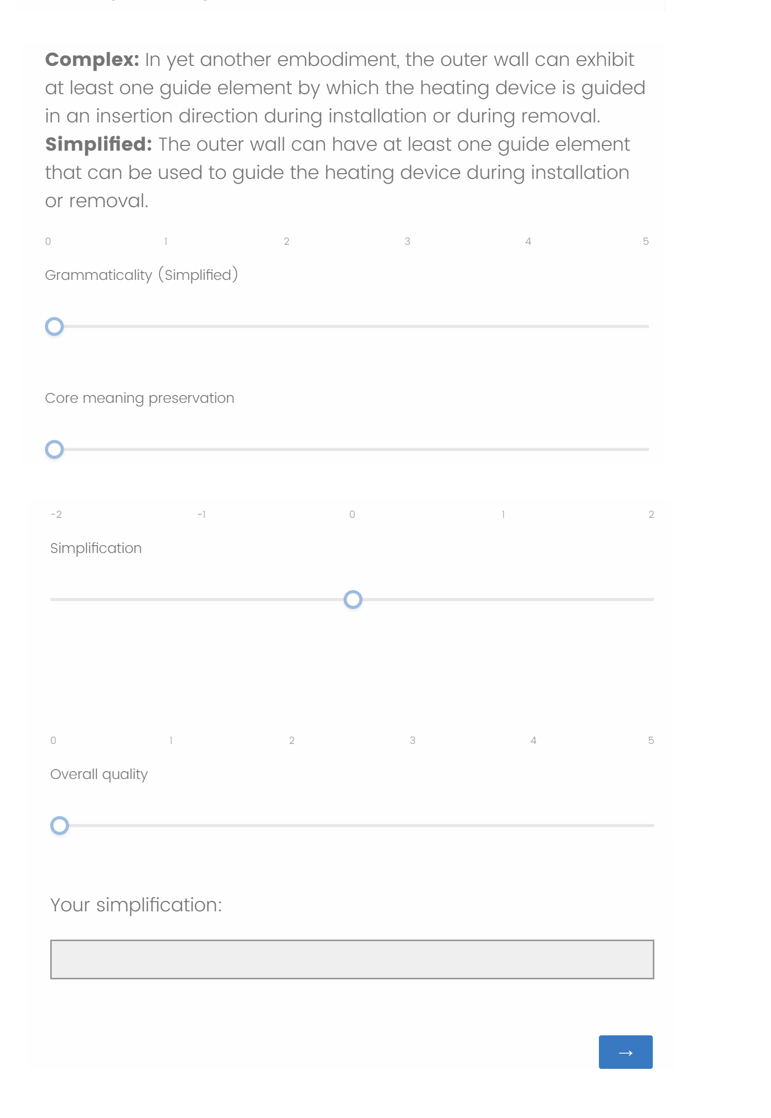
Task: Click the 'Your simplification:' heading
Action: point(136,905)
